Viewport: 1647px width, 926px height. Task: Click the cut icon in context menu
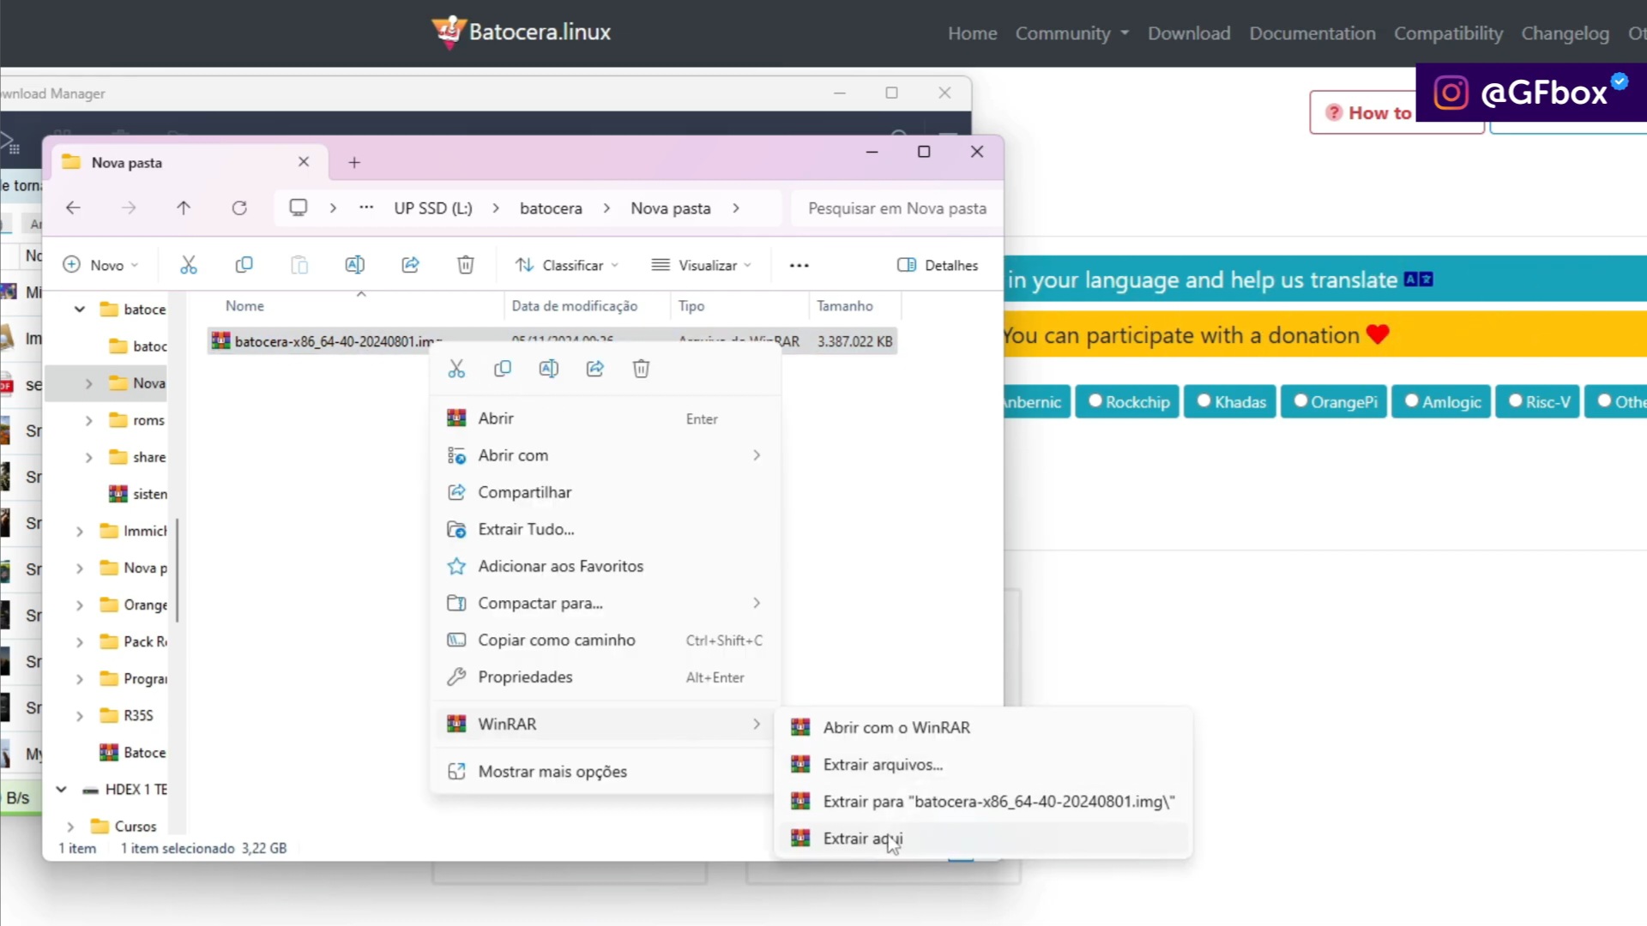click(456, 369)
